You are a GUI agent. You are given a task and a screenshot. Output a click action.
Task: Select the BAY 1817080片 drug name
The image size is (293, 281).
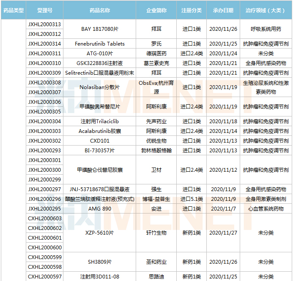tap(99, 29)
